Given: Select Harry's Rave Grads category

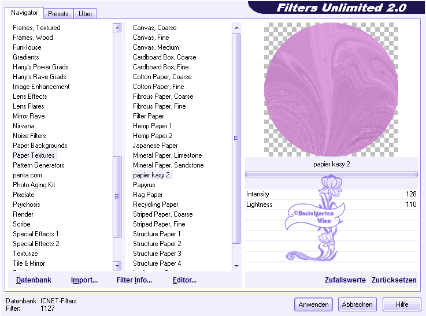Looking at the screenshot, I should 40,77.
